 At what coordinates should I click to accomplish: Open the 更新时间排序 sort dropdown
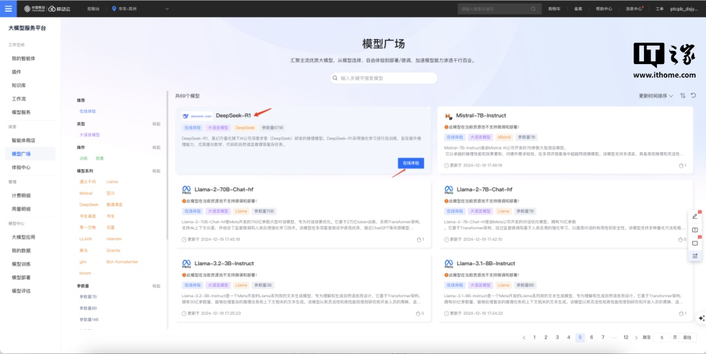[656, 96]
